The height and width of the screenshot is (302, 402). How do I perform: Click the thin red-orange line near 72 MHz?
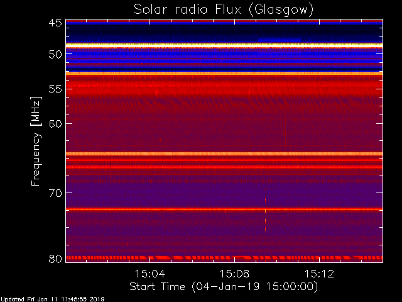tap(224, 209)
